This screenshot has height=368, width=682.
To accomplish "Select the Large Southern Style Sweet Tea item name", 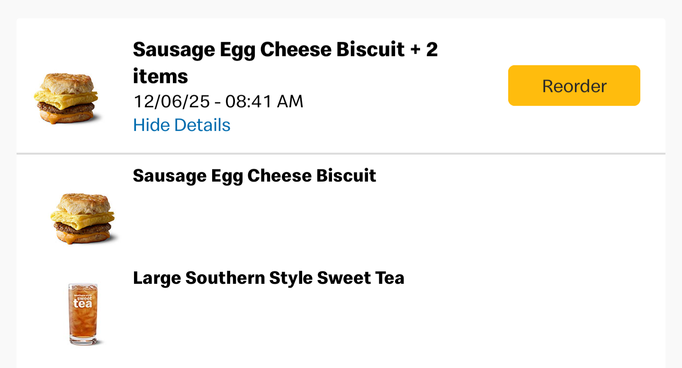I will point(269,278).
